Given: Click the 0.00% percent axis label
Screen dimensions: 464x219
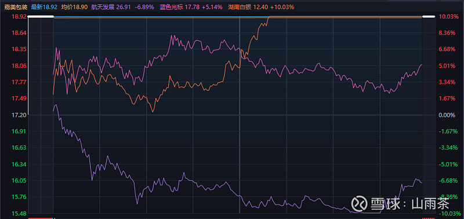Looking at the screenshot, I should 447,115.
